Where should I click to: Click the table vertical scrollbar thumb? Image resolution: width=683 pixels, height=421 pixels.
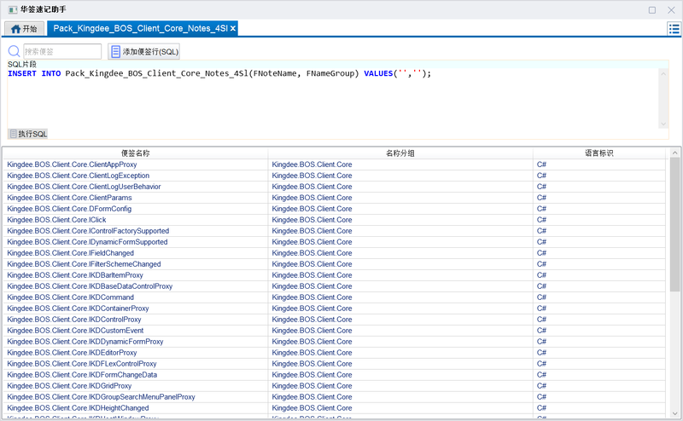coord(674,224)
